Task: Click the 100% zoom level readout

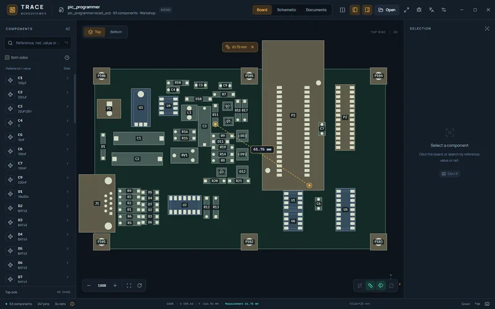Action: pyautogui.click(x=101, y=286)
